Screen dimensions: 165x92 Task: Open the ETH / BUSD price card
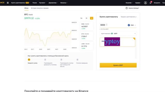click(87, 36)
